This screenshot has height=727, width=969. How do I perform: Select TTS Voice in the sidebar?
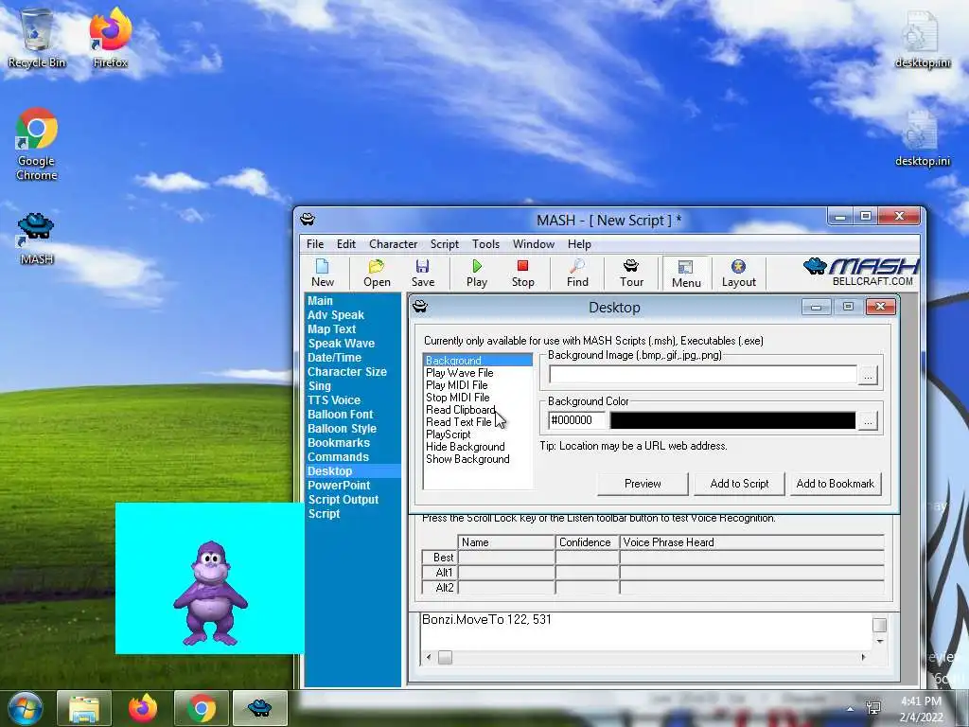pyautogui.click(x=334, y=400)
